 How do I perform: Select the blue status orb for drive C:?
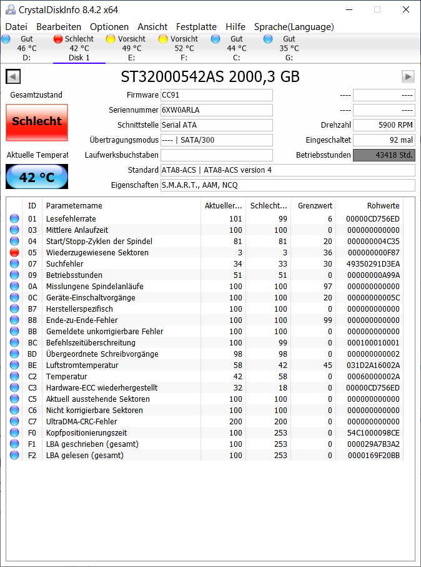215,39
